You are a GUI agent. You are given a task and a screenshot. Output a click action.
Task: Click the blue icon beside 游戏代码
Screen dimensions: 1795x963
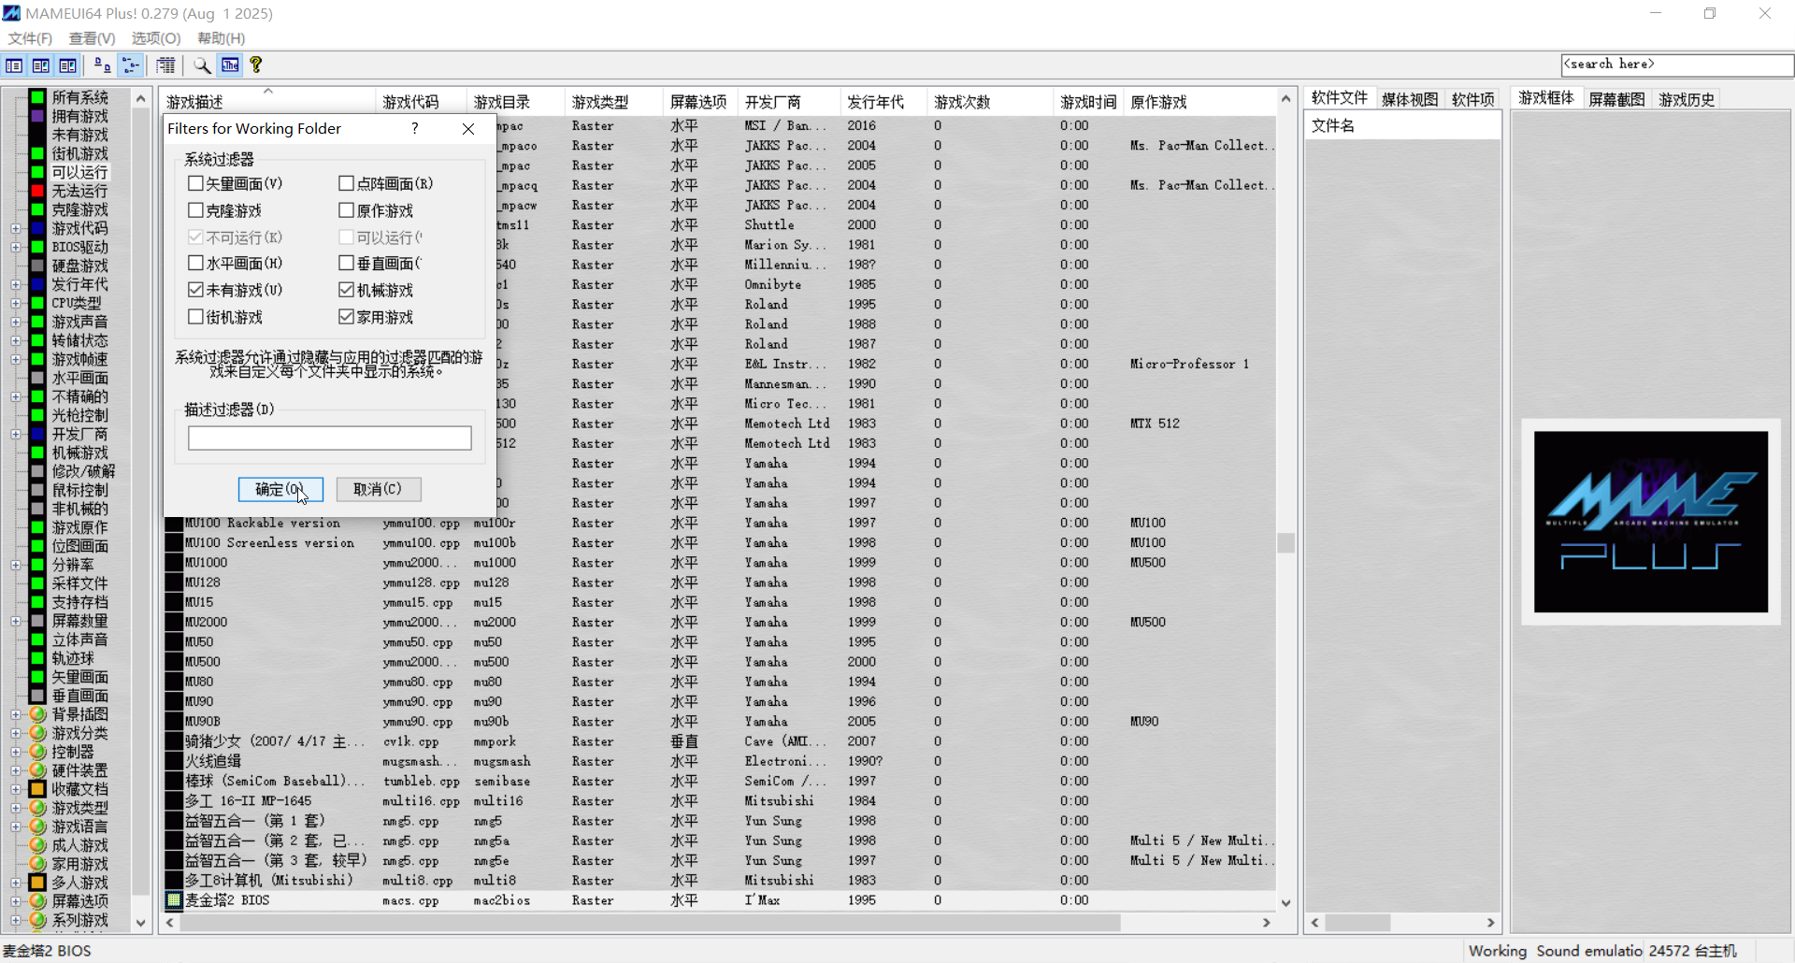point(37,228)
